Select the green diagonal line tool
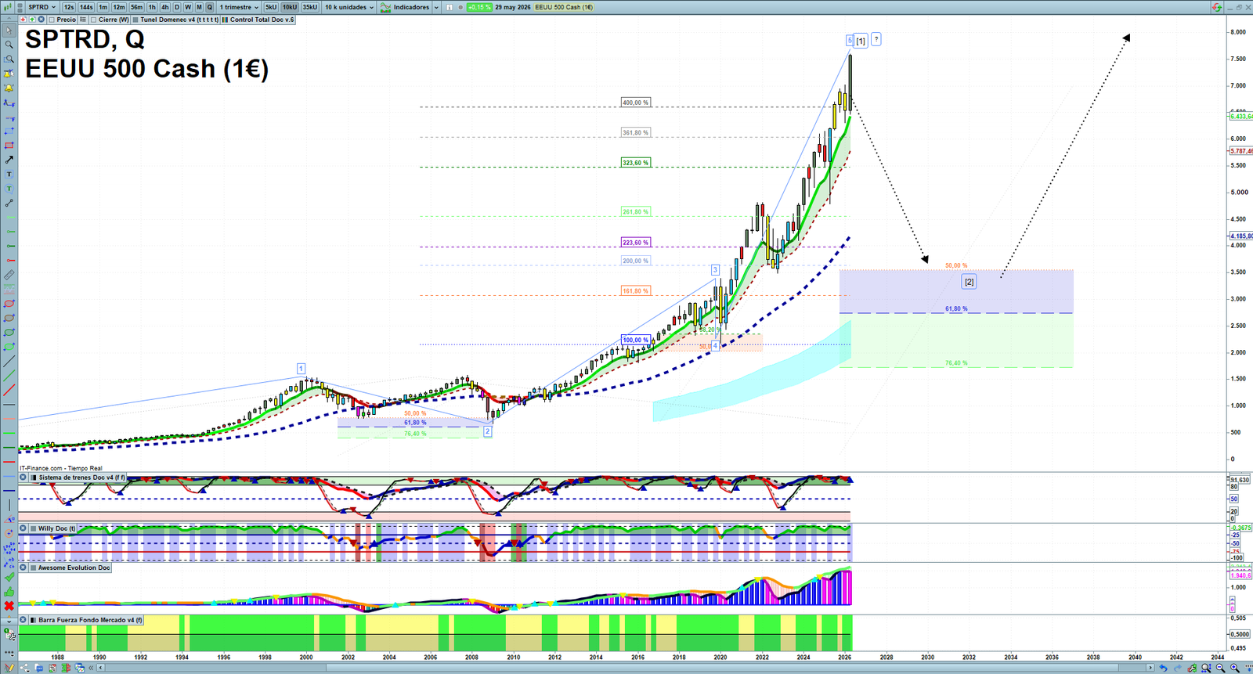 click(9, 376)
